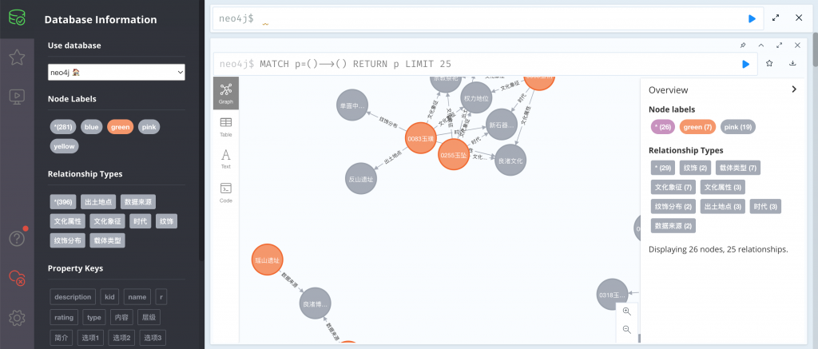The width and height of the screenshot is (818, 349).
Task: Open the Use database dropdown
Action: pyautogui.click(x=117, y=72)
